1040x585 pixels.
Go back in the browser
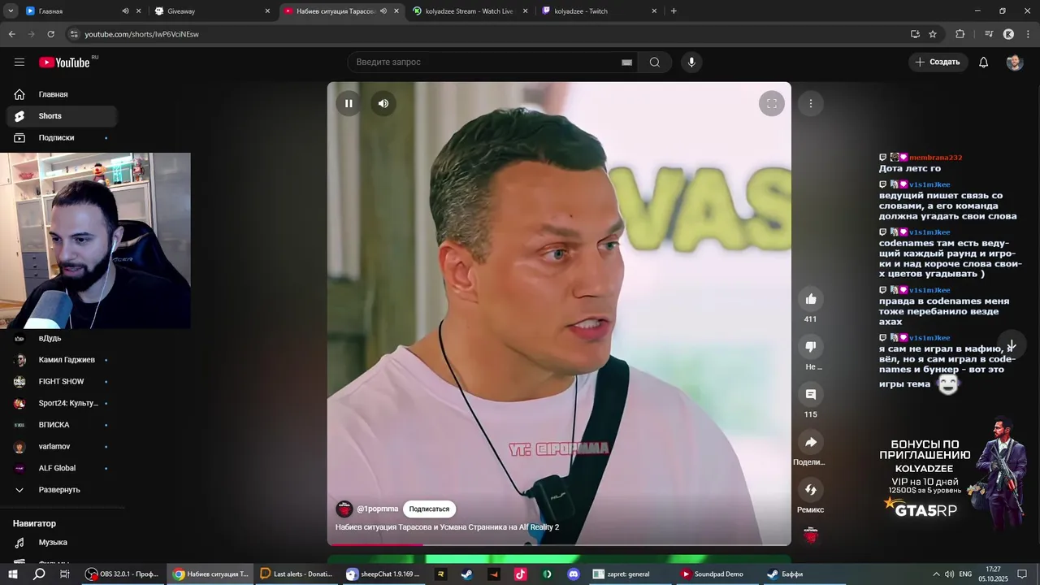12,34
